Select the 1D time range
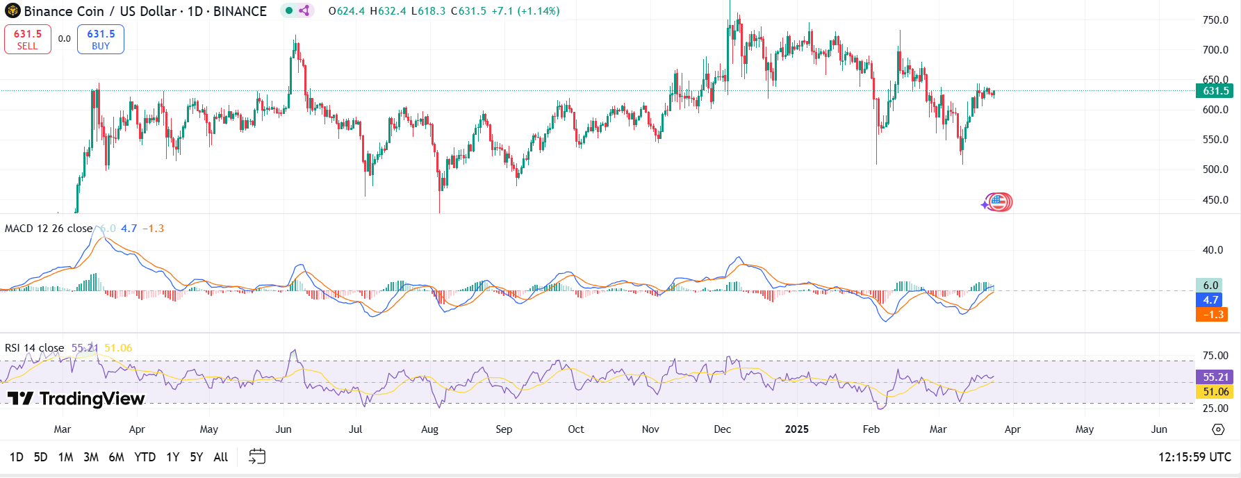Image resolution: width=1241 pixels, height=478 pixels. [x=17, y=457]
